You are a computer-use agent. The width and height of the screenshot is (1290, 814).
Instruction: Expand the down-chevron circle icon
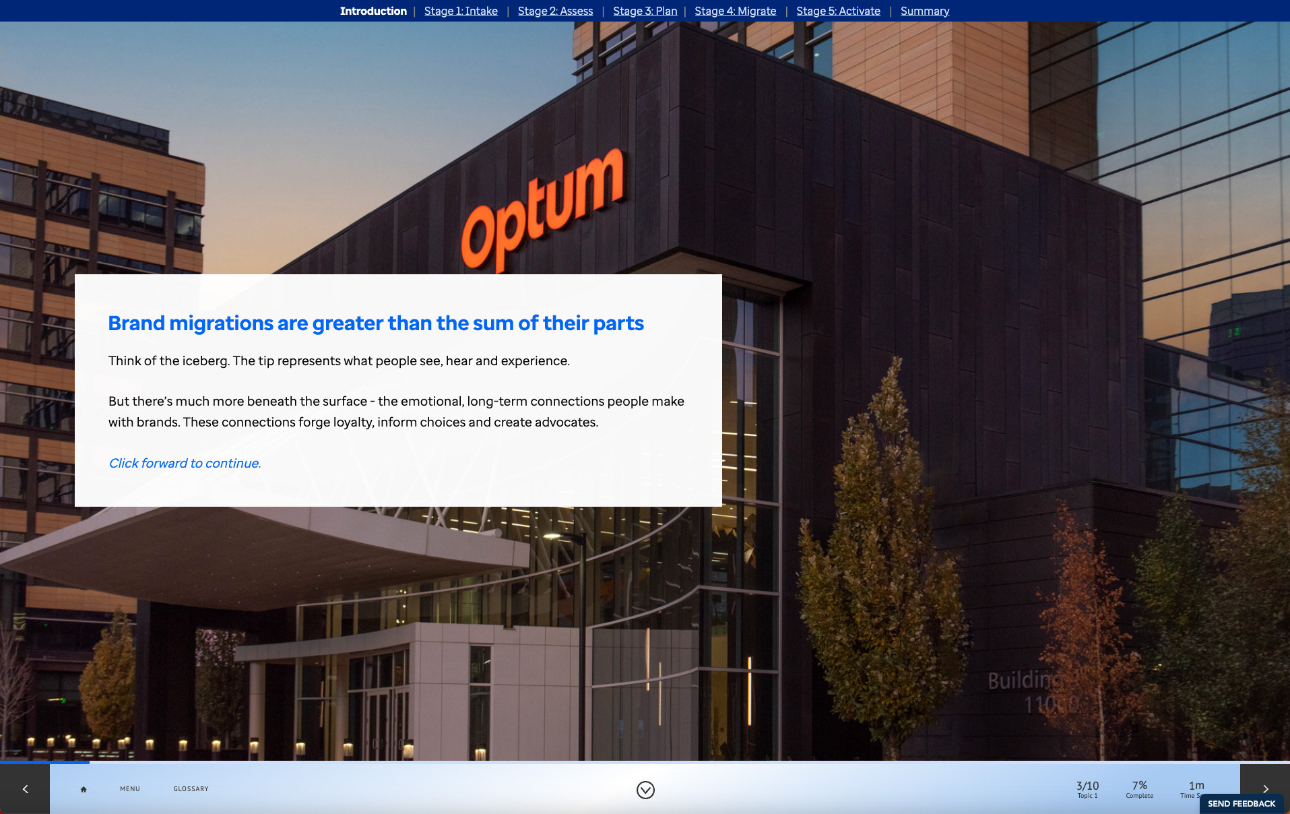[x=645, y=790]
